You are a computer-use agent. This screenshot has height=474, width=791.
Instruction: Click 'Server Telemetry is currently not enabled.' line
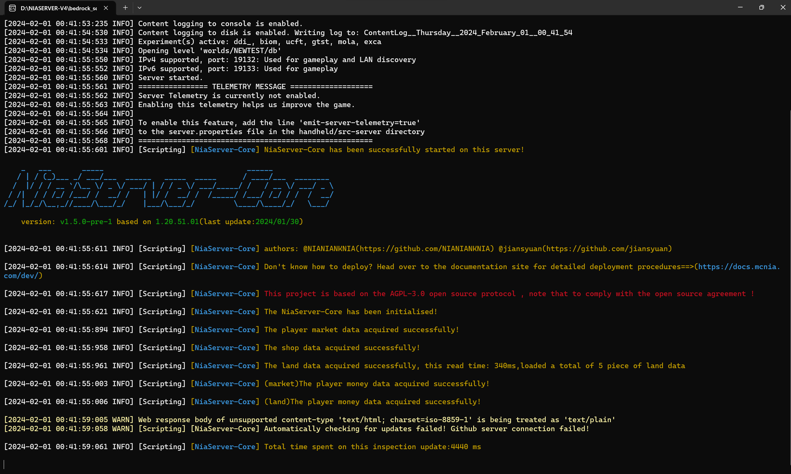162,96
